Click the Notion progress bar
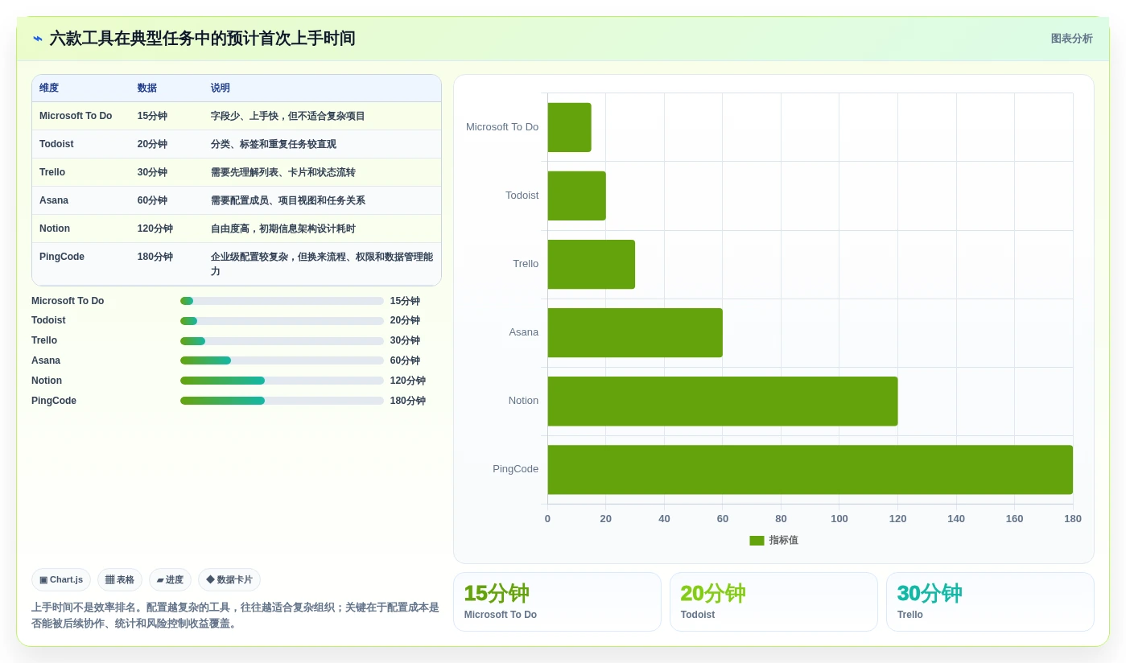Screen dimensions: 1126x663 [282, 381]
